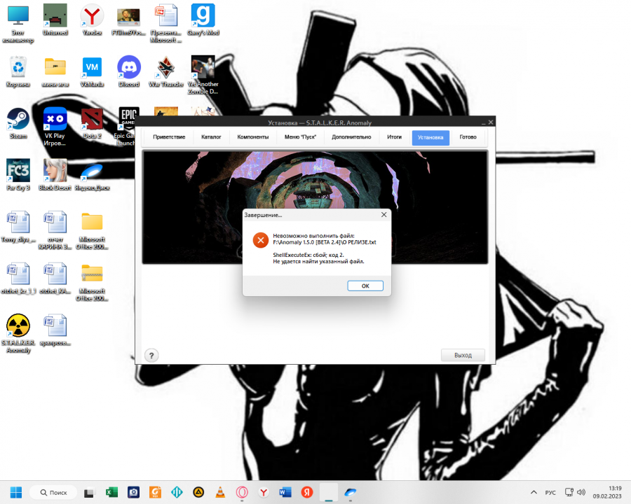
Task: Select the Установка tab
Action: click(430, 137)
